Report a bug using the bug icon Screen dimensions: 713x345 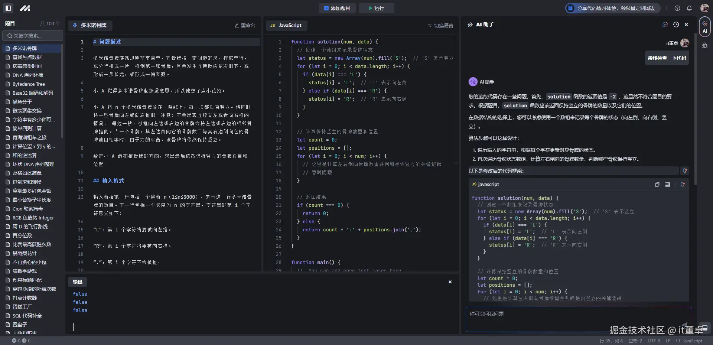705,45
